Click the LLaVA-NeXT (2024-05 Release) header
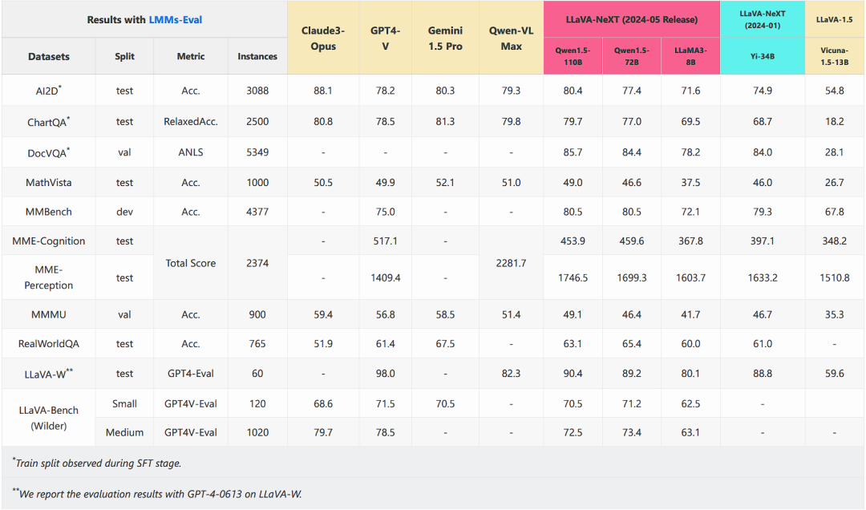This screenshot has height=510, width=866. point(631,19)
